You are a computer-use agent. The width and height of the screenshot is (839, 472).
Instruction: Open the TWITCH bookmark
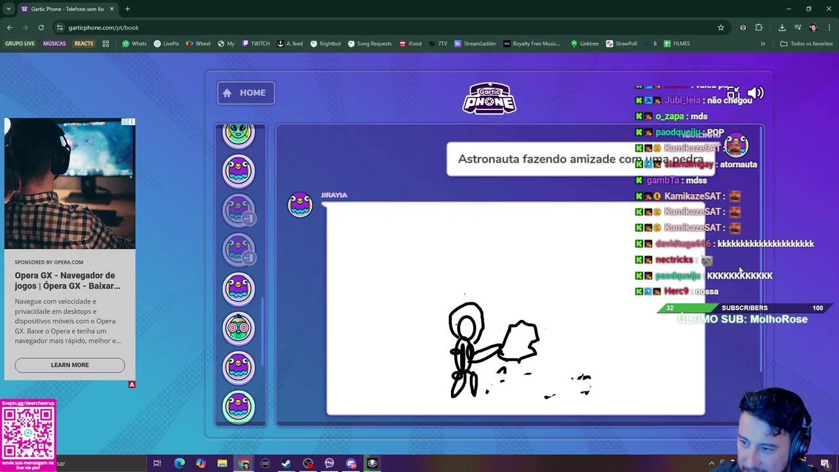[x=256, y=44]
